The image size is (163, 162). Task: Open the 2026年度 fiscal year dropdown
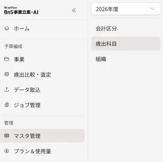[126, 9]
